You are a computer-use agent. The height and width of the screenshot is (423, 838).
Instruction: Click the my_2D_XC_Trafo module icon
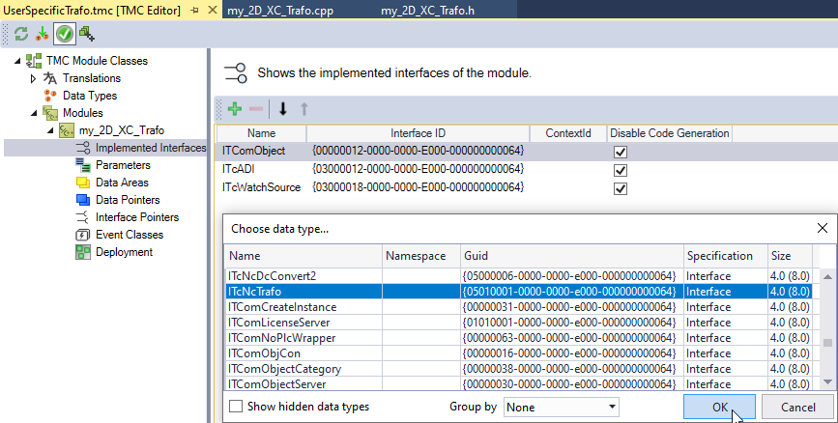click(x=67, y=130)
